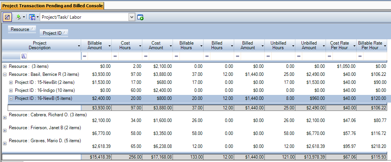Open the export icon's dropdown arrow
Image resolution: width=391 pixels, height=162 pixels.
coord(24,17)
